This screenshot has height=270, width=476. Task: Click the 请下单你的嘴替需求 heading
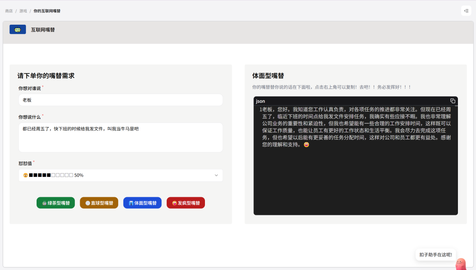coord(46,75)
